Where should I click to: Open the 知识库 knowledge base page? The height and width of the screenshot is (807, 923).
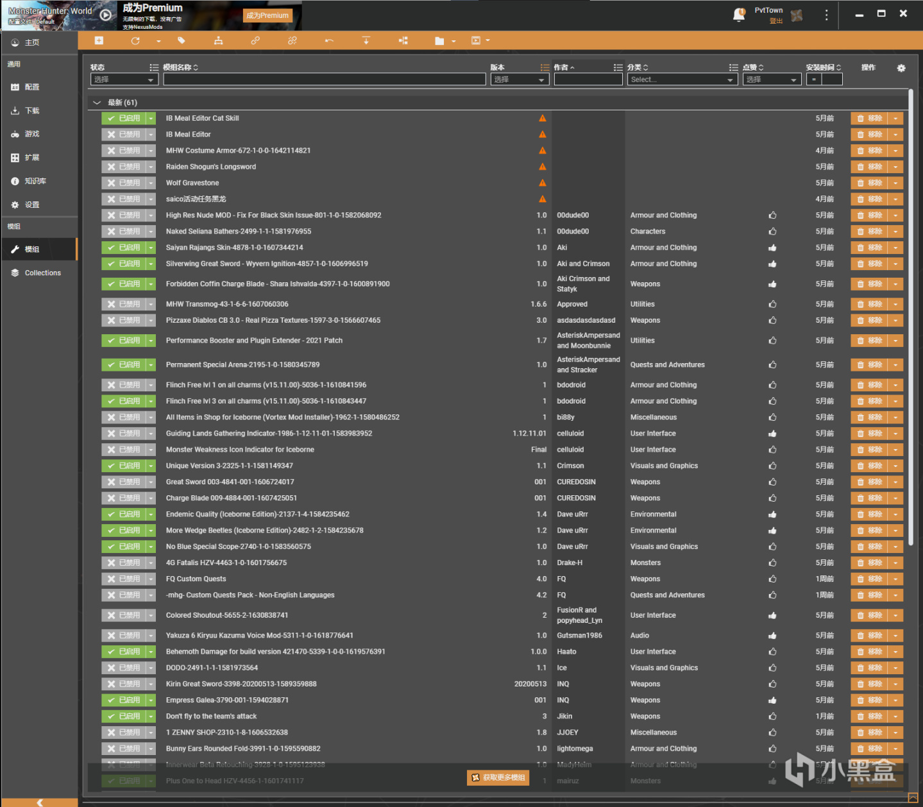[39, 182]
